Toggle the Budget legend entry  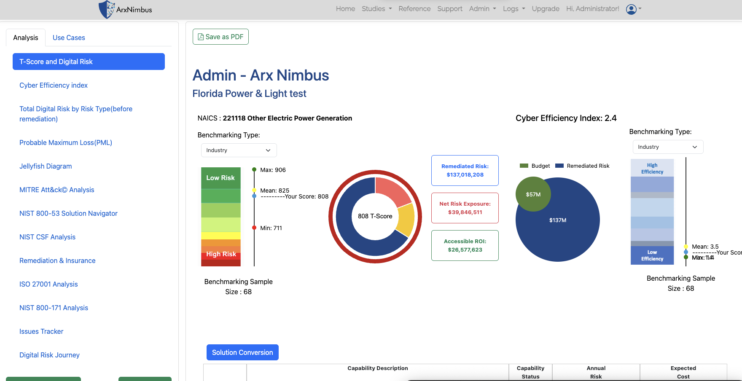(535, 166)
